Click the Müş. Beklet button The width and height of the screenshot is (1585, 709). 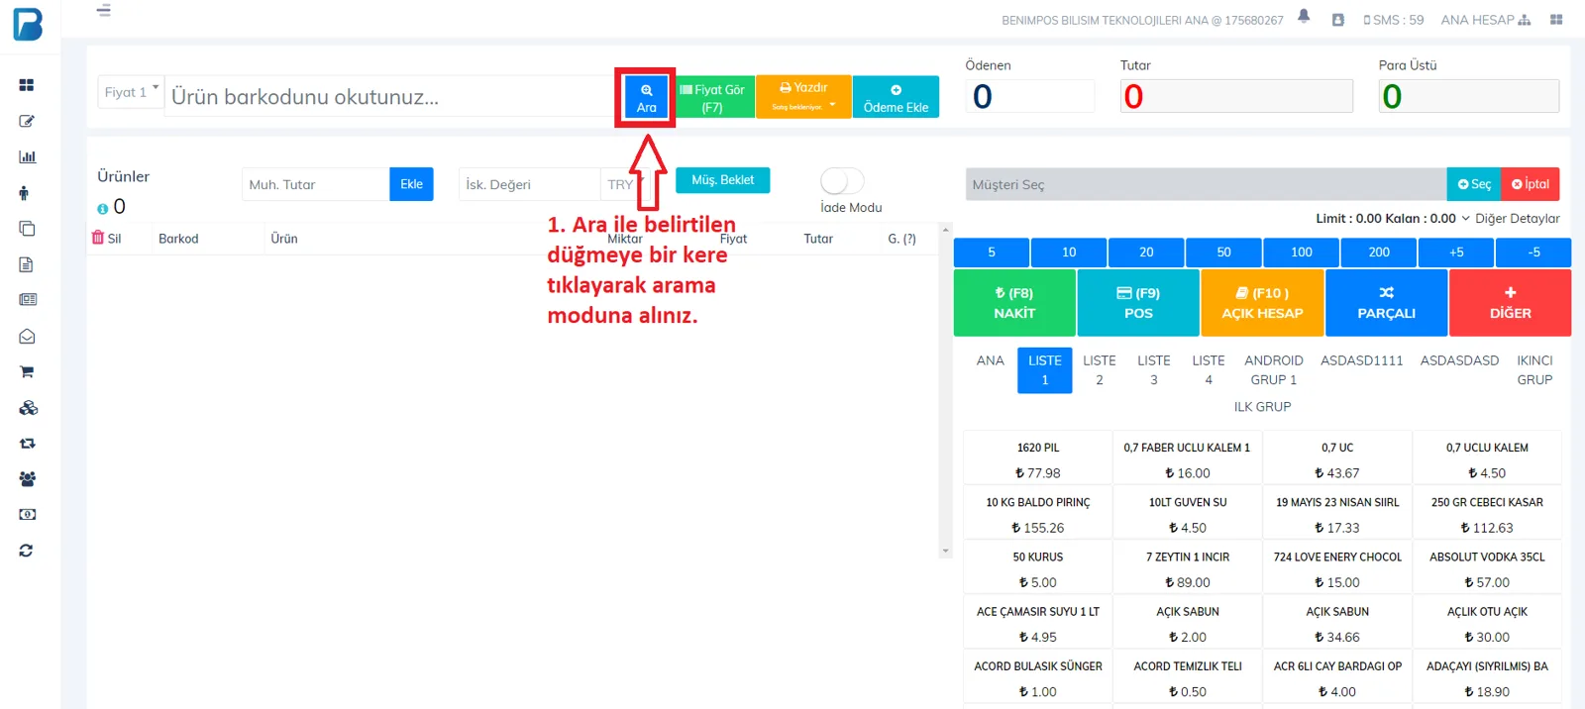click(x=723, y=180)
